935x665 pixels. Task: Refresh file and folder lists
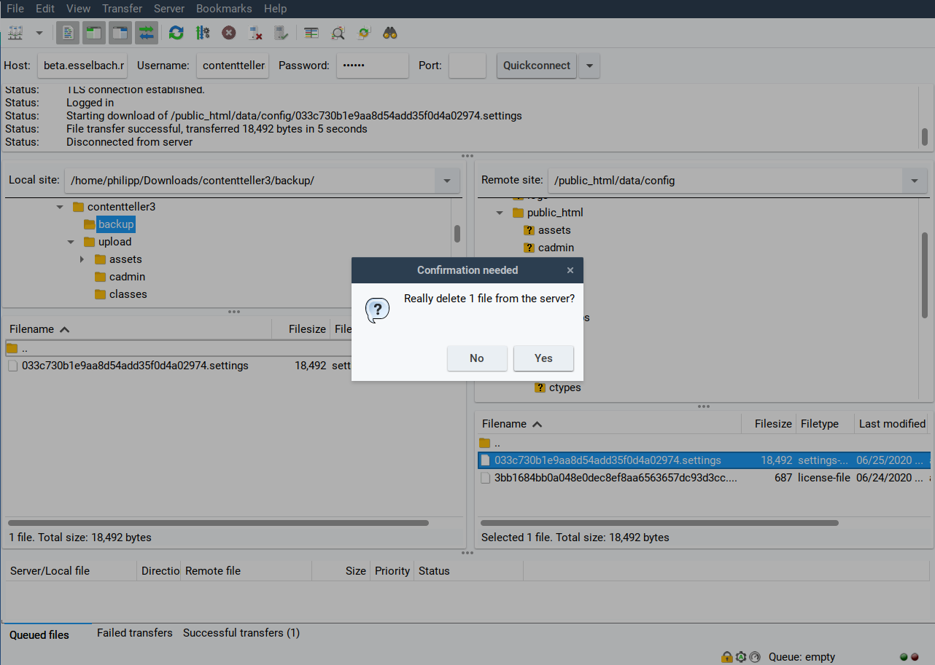coord(176,33)
